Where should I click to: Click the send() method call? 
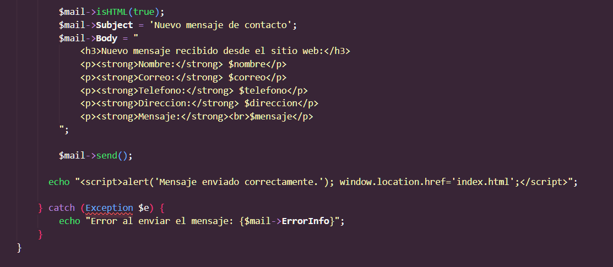click(x=112, y=156)
